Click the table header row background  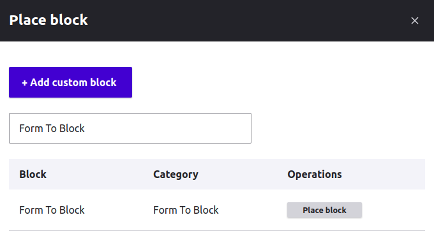tap(217, 174)
